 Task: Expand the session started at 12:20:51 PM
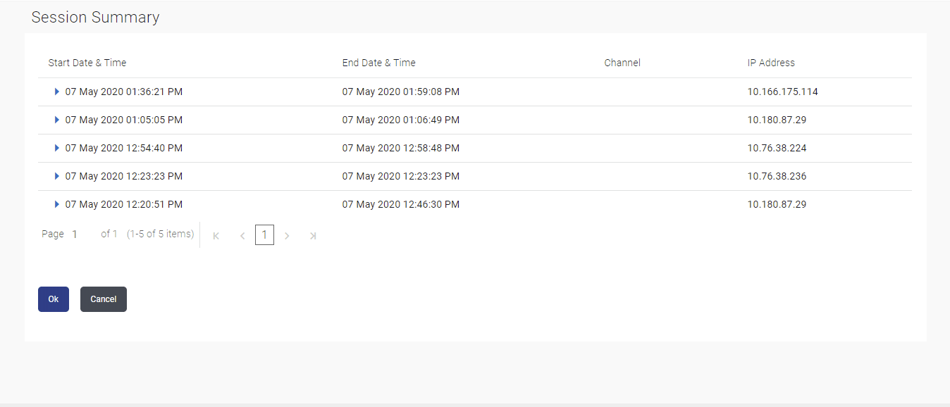tap(57, 204)
